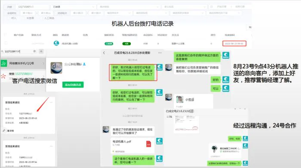
Task: Open more options on second 受理结果通知 card
Action: click(x=51, y=146)
